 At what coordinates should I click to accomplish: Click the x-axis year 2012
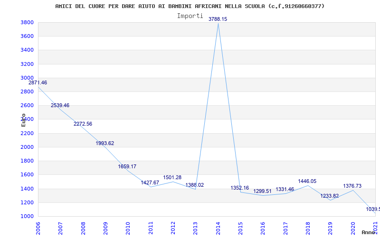click(173, 228)
